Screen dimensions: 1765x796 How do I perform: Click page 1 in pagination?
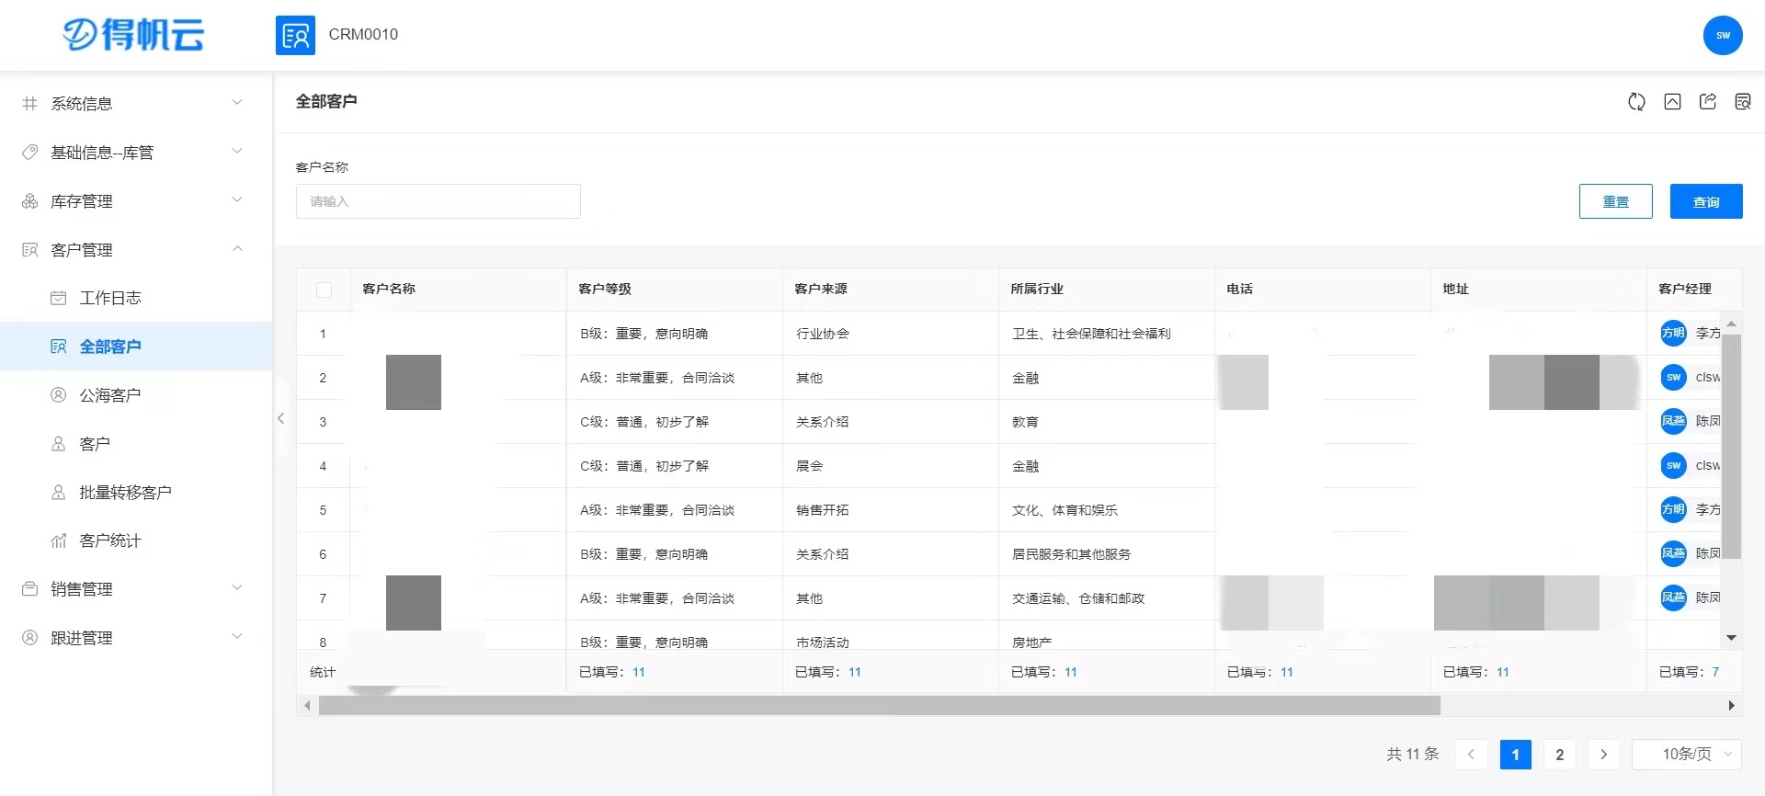pos(1515,755)
